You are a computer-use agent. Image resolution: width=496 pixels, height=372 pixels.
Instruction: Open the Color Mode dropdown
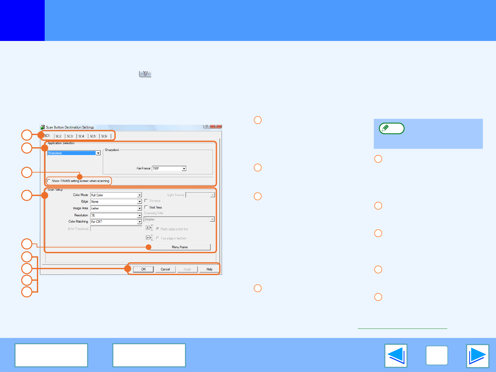click(139, 195)
